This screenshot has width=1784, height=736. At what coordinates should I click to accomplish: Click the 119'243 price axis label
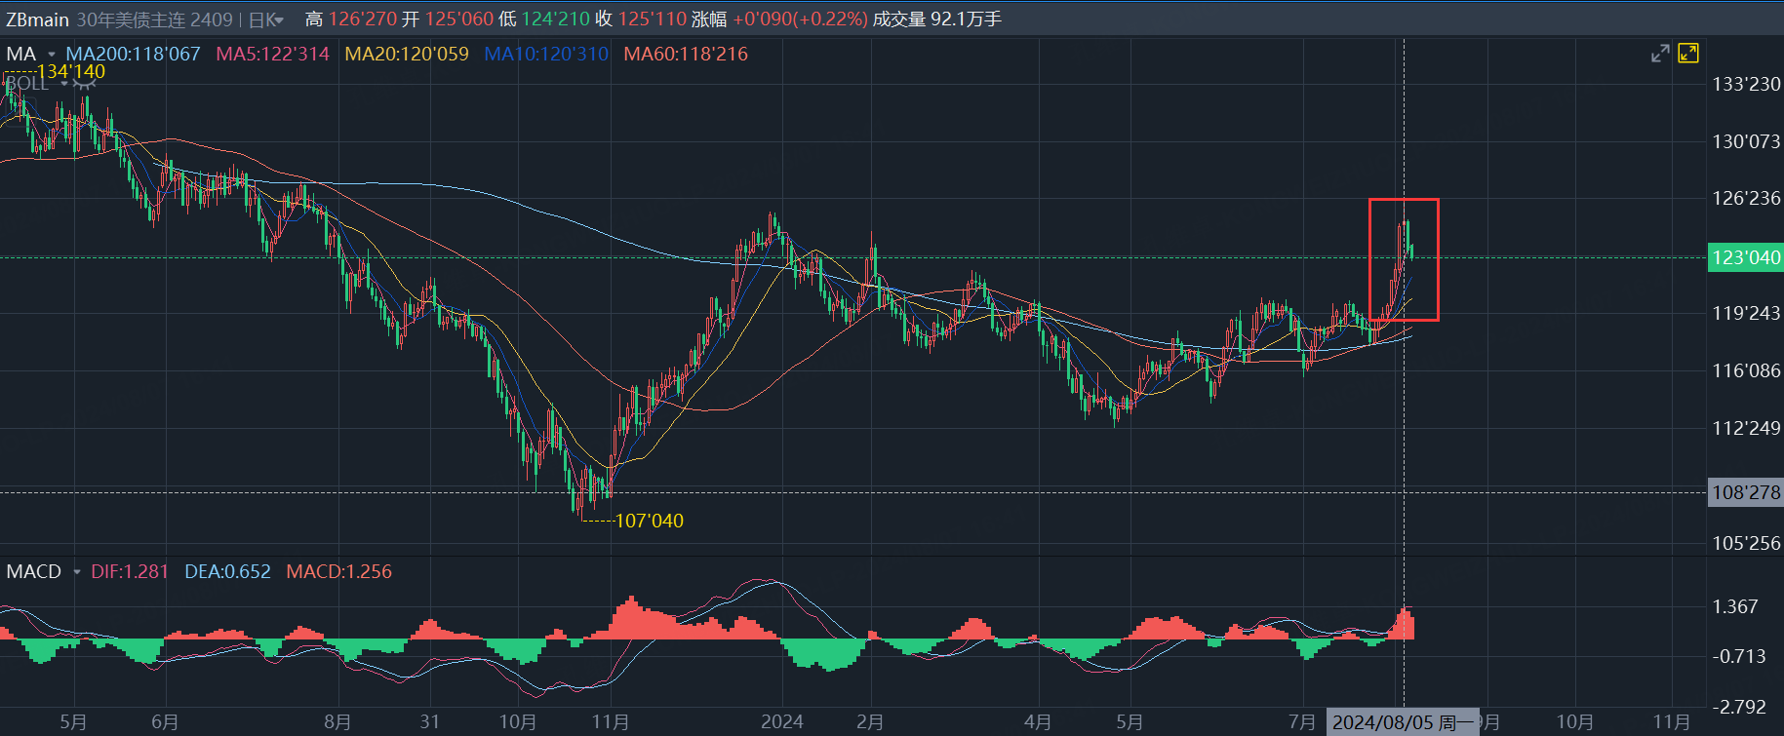tap(1746, 314)
